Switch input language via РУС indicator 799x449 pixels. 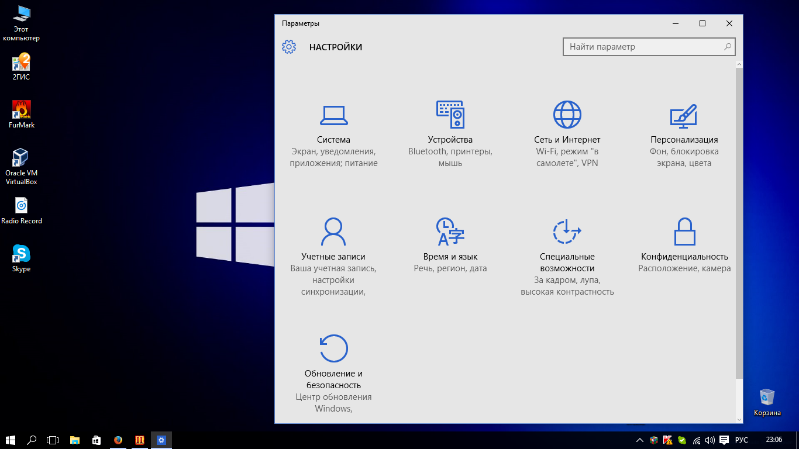[x=741, y=440]
